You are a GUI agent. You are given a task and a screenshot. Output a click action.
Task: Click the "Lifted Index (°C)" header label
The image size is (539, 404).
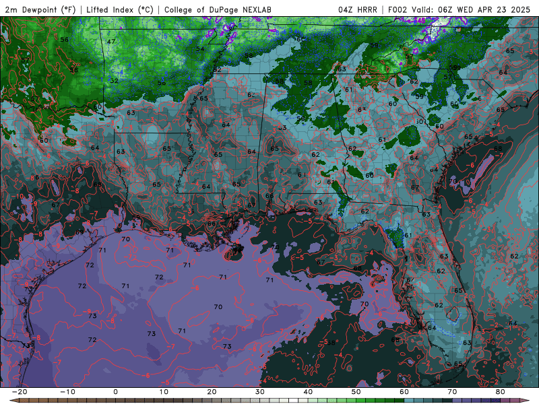[x=120, y=9]
